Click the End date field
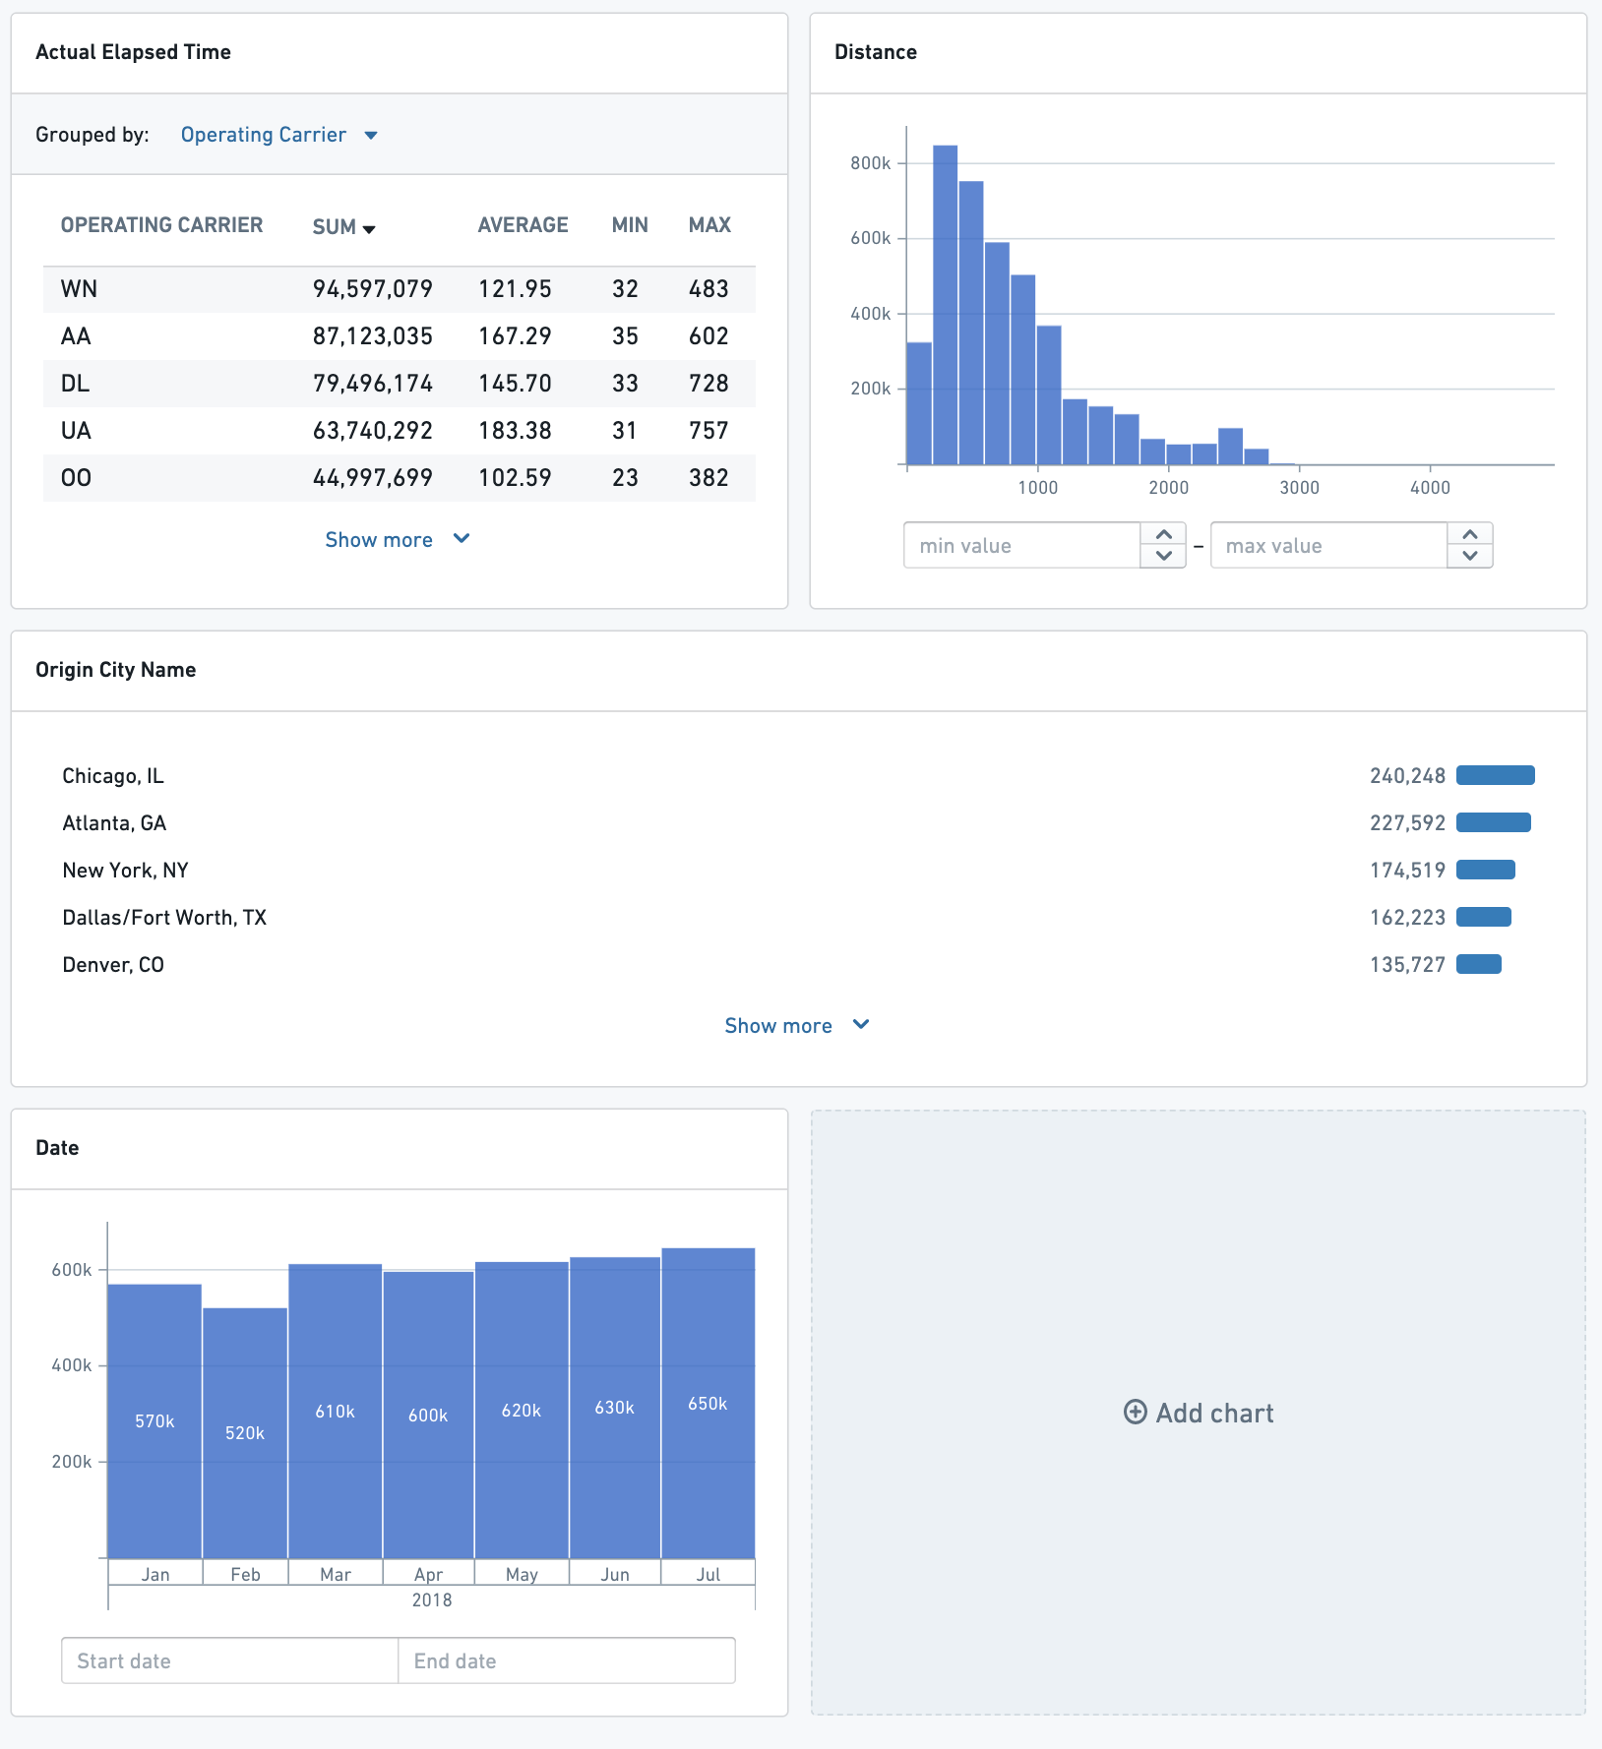The width and height of the screenshot is (1602, 1749). click(x=567, y=1660)
